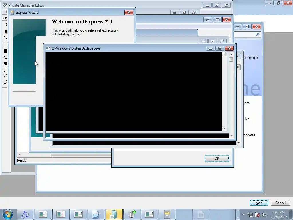Switch to IExpress cabinet icon on the taskbar
Image resolution: width=293 pixels, height=220 pixels.
coord(167,214)
